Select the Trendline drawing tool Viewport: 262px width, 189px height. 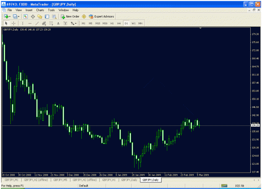[x=37, y=23]
